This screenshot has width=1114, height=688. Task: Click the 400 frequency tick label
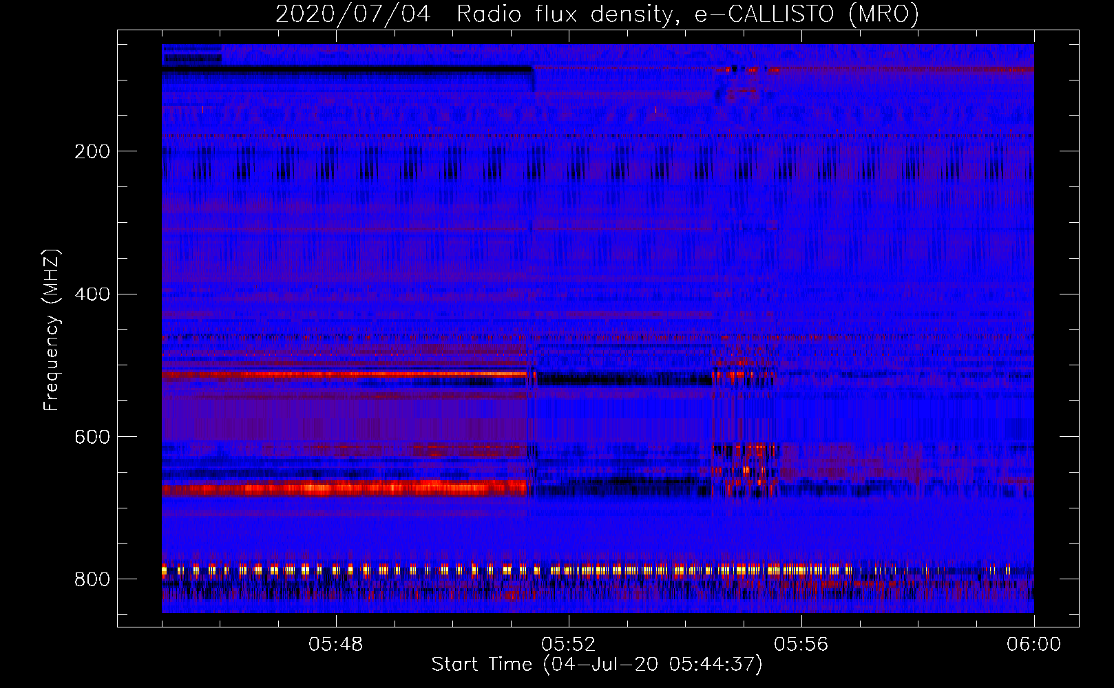point(92,294)
